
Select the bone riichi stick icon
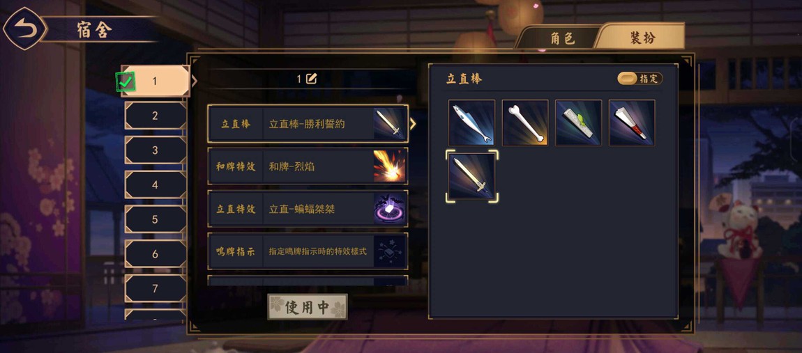(524, 123)
